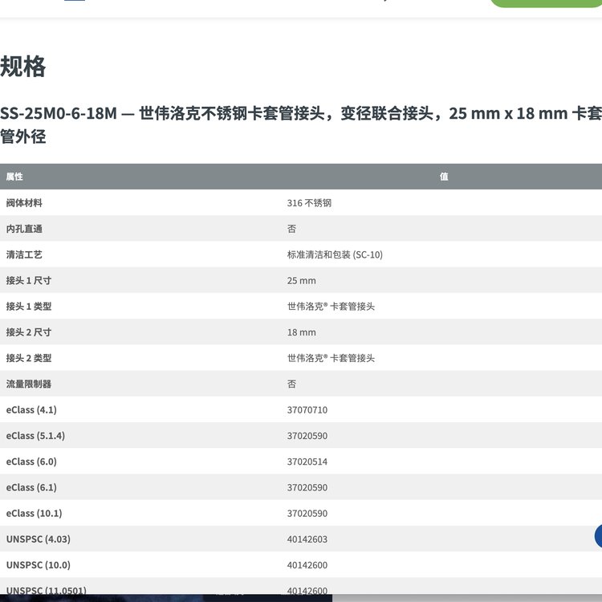This screenshot has width=602, height=602.
Task: Click the eClass (6.0) code 37020514
Action: [307, 462]
